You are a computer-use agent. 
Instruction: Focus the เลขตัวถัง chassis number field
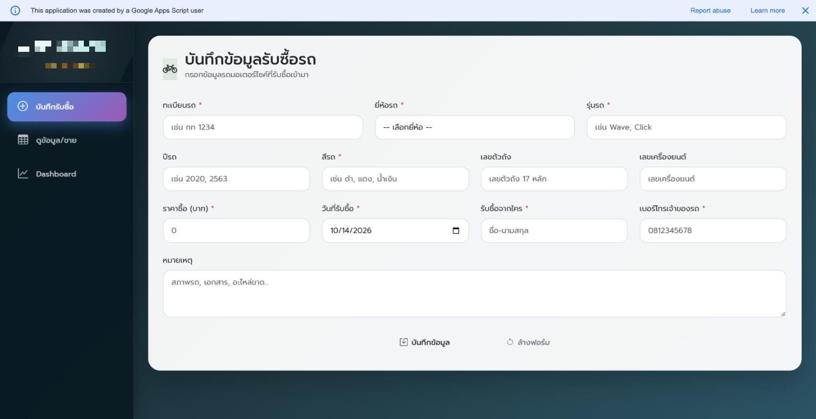point(554,179)
